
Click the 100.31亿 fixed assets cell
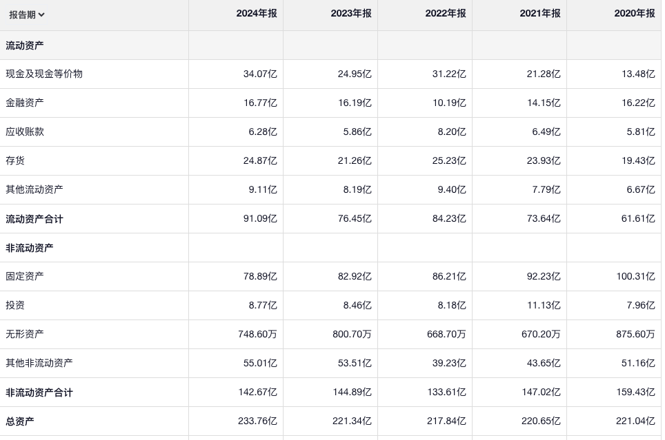point(635,276)
